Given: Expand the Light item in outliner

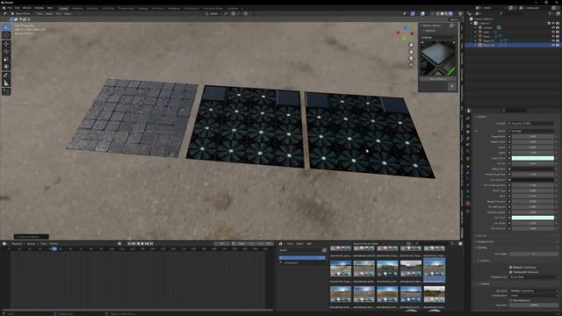Looking at the screenshot, I should [476, 32].
